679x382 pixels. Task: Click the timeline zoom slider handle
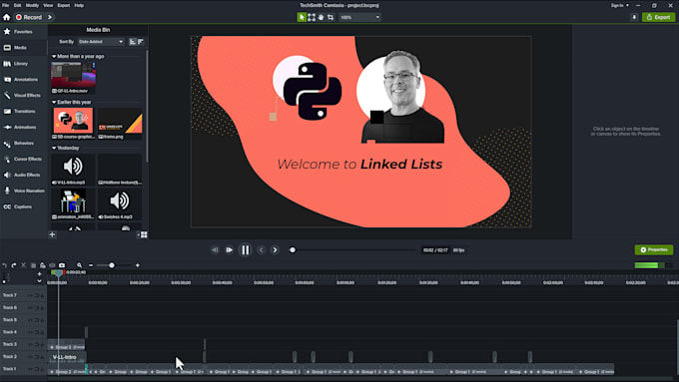pyautogui.click(x=112, y=265)
